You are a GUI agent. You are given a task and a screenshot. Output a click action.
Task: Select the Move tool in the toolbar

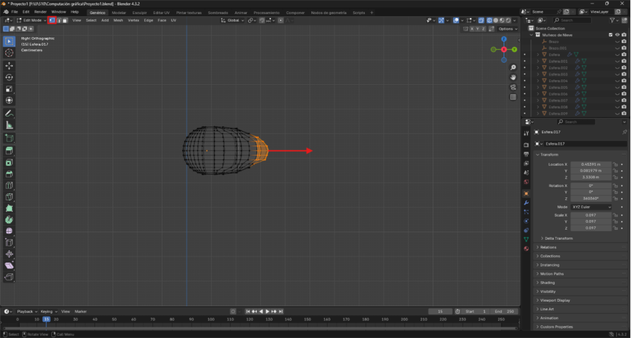pos(9,65)
